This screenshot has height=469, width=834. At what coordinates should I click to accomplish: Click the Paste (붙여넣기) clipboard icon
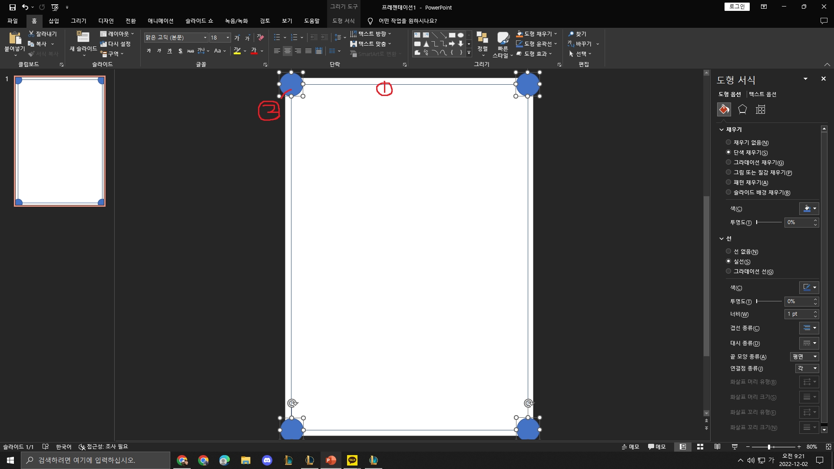click(15, 38)
